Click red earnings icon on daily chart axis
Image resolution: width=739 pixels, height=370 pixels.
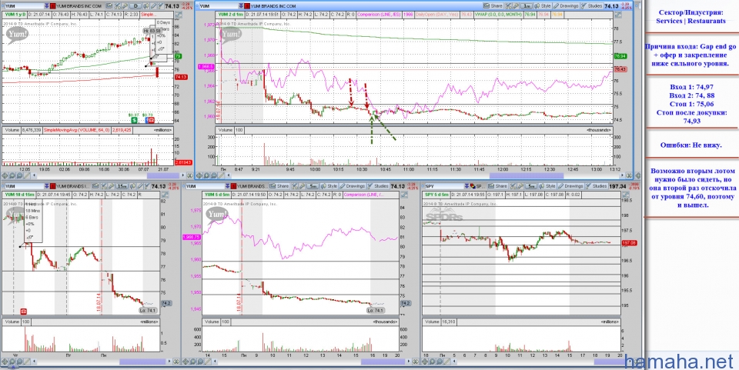(x=151, y=120)
